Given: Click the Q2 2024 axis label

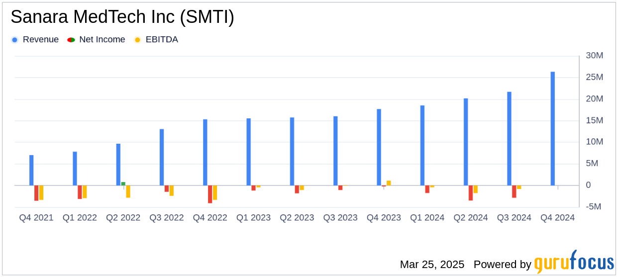Looking at the screenshot, I should point(471,218).
